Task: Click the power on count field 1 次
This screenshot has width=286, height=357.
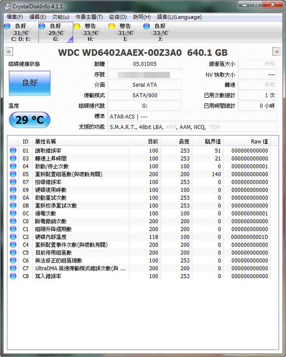Action: tap(257, 95)
